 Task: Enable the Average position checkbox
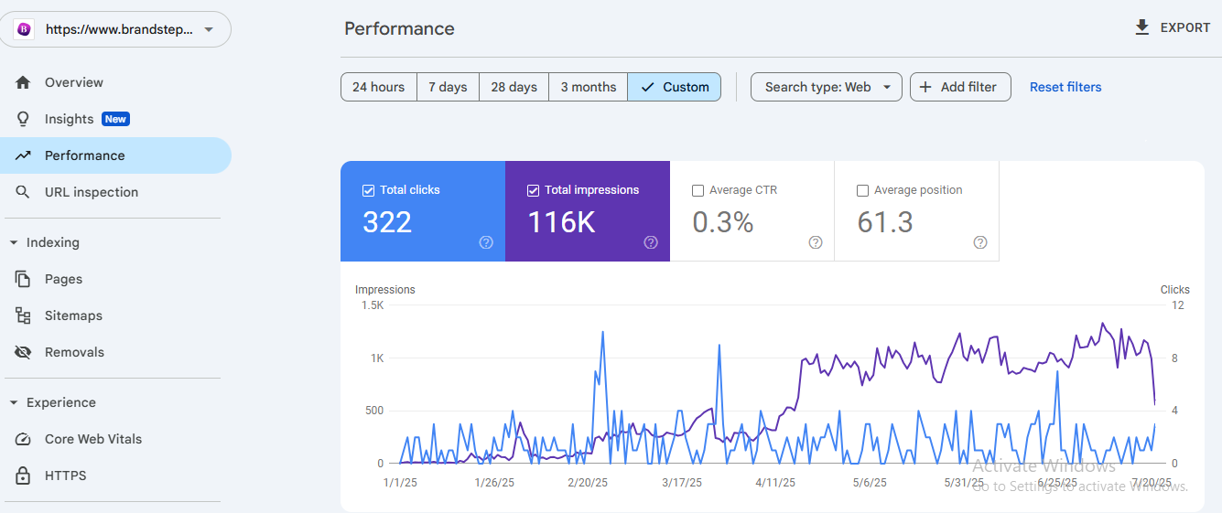point(862,190)
